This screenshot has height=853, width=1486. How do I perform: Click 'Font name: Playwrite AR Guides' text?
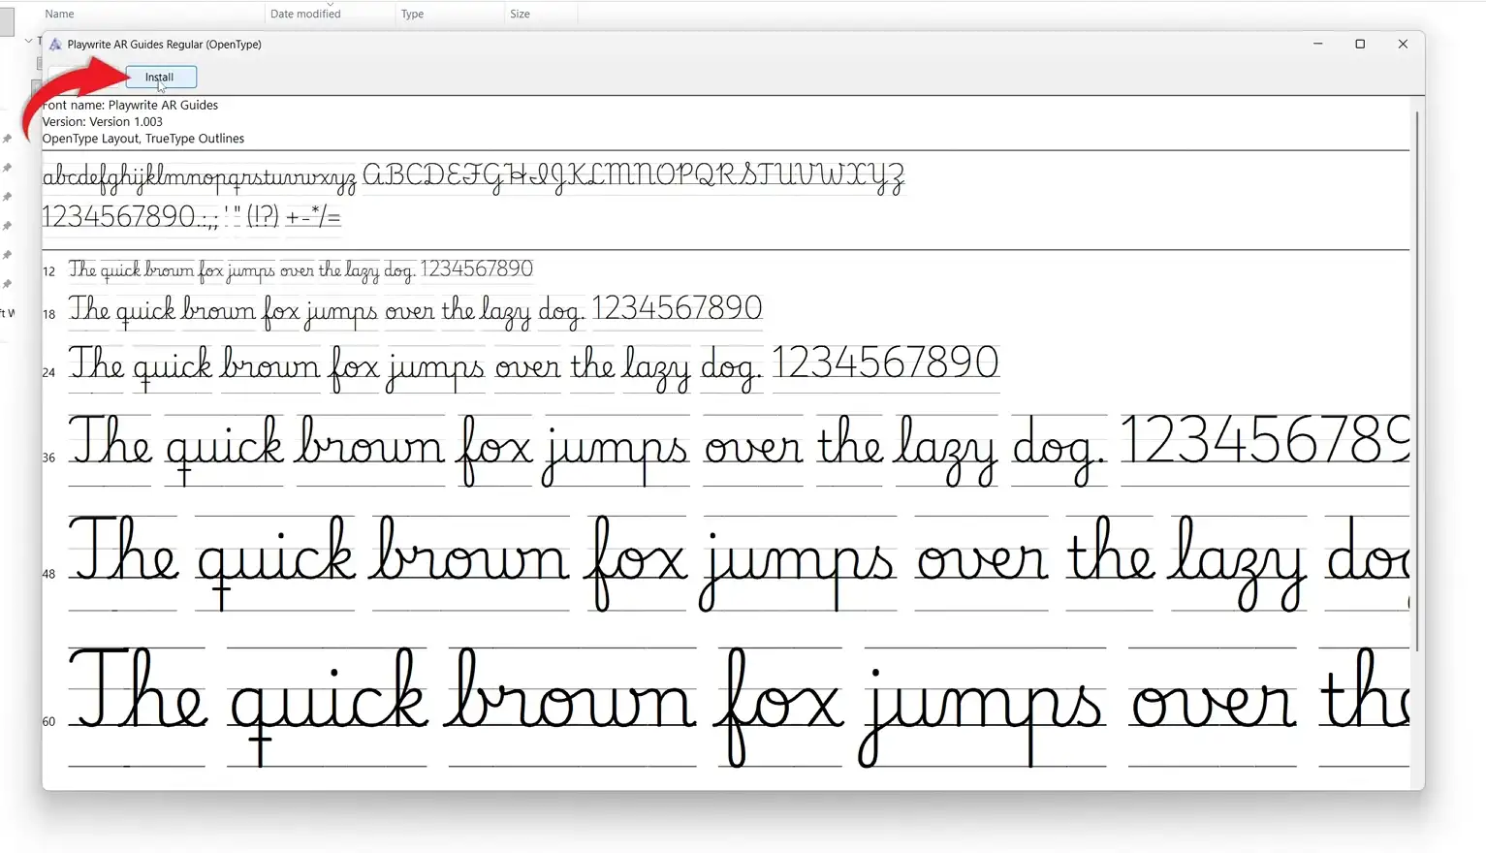pyautogui.click(x=130, y=105)
